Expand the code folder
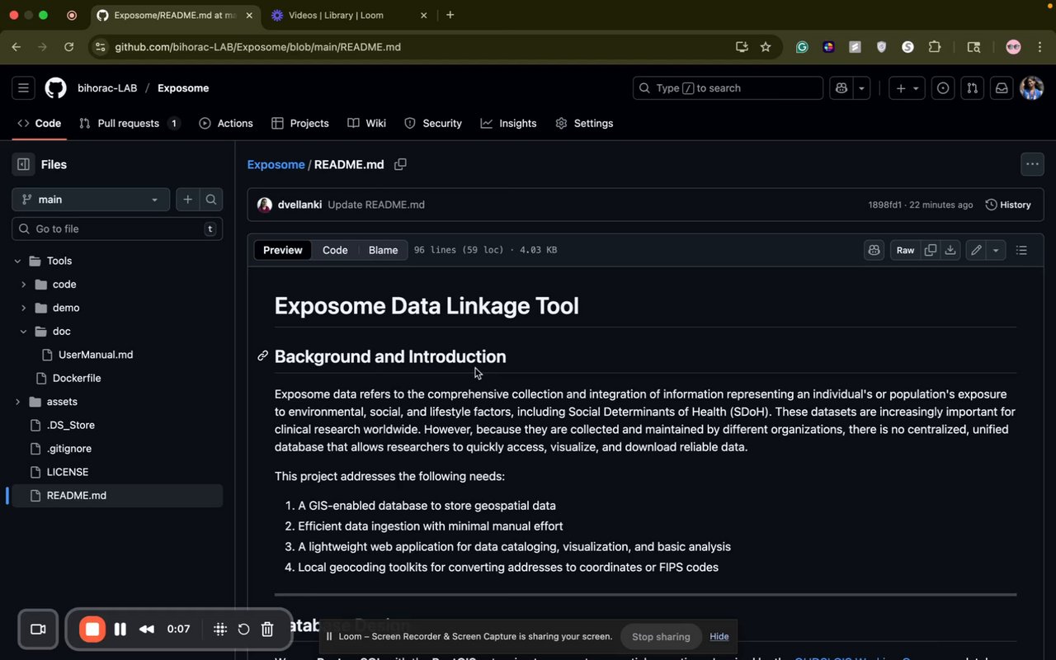1056x660 pixels. [x=23, y=285]
